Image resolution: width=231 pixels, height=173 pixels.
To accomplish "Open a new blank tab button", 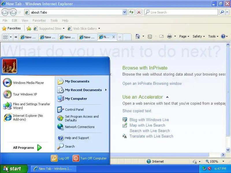I will (x=127, y=37).
